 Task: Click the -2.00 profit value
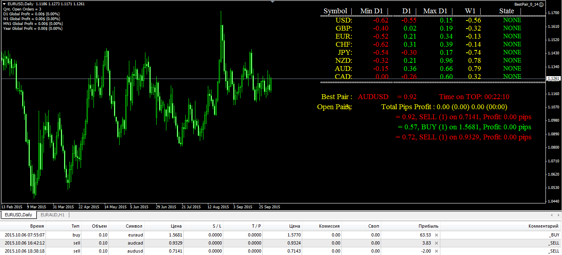click(x=426, y=251)
